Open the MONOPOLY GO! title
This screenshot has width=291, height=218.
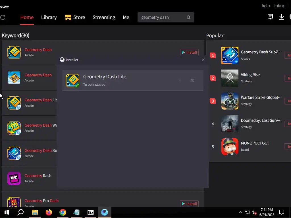(255, 143)
